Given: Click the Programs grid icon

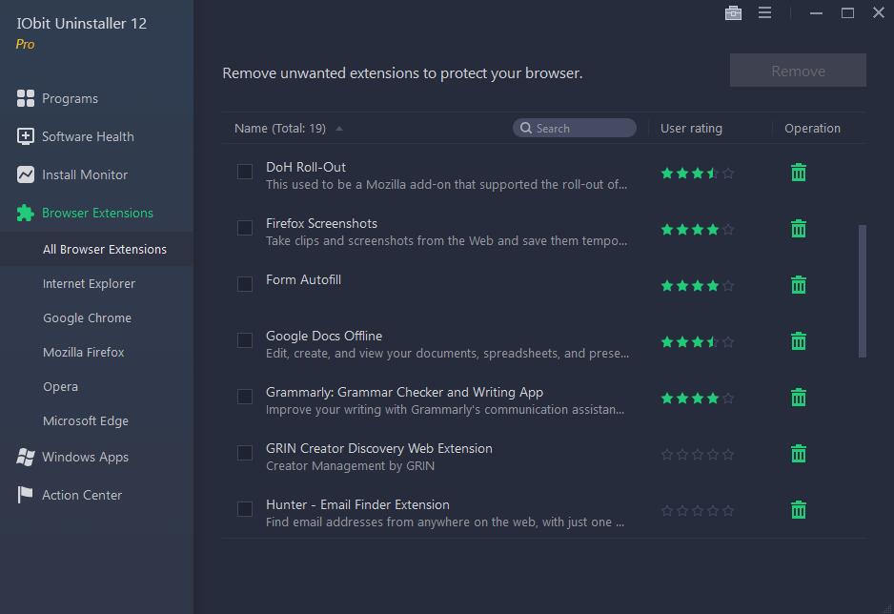Looking at the screenshot, I should tap(25, 98).
